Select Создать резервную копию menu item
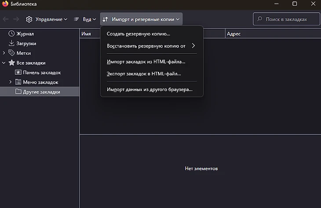The image size is (321, 208). [139, 34]
